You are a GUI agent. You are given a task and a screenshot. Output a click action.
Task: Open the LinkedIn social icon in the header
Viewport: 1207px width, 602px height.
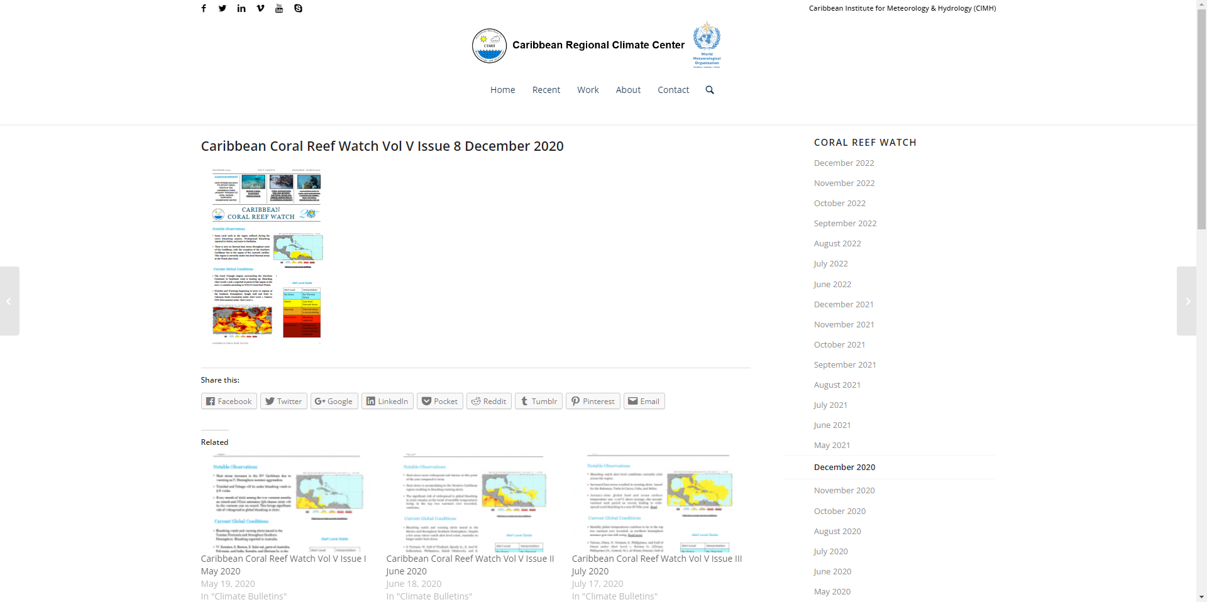(241, 8)
